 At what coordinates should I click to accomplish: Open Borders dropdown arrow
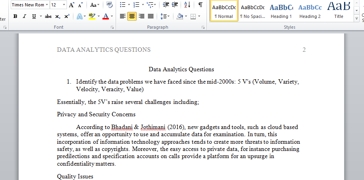[x=199, y=16]
